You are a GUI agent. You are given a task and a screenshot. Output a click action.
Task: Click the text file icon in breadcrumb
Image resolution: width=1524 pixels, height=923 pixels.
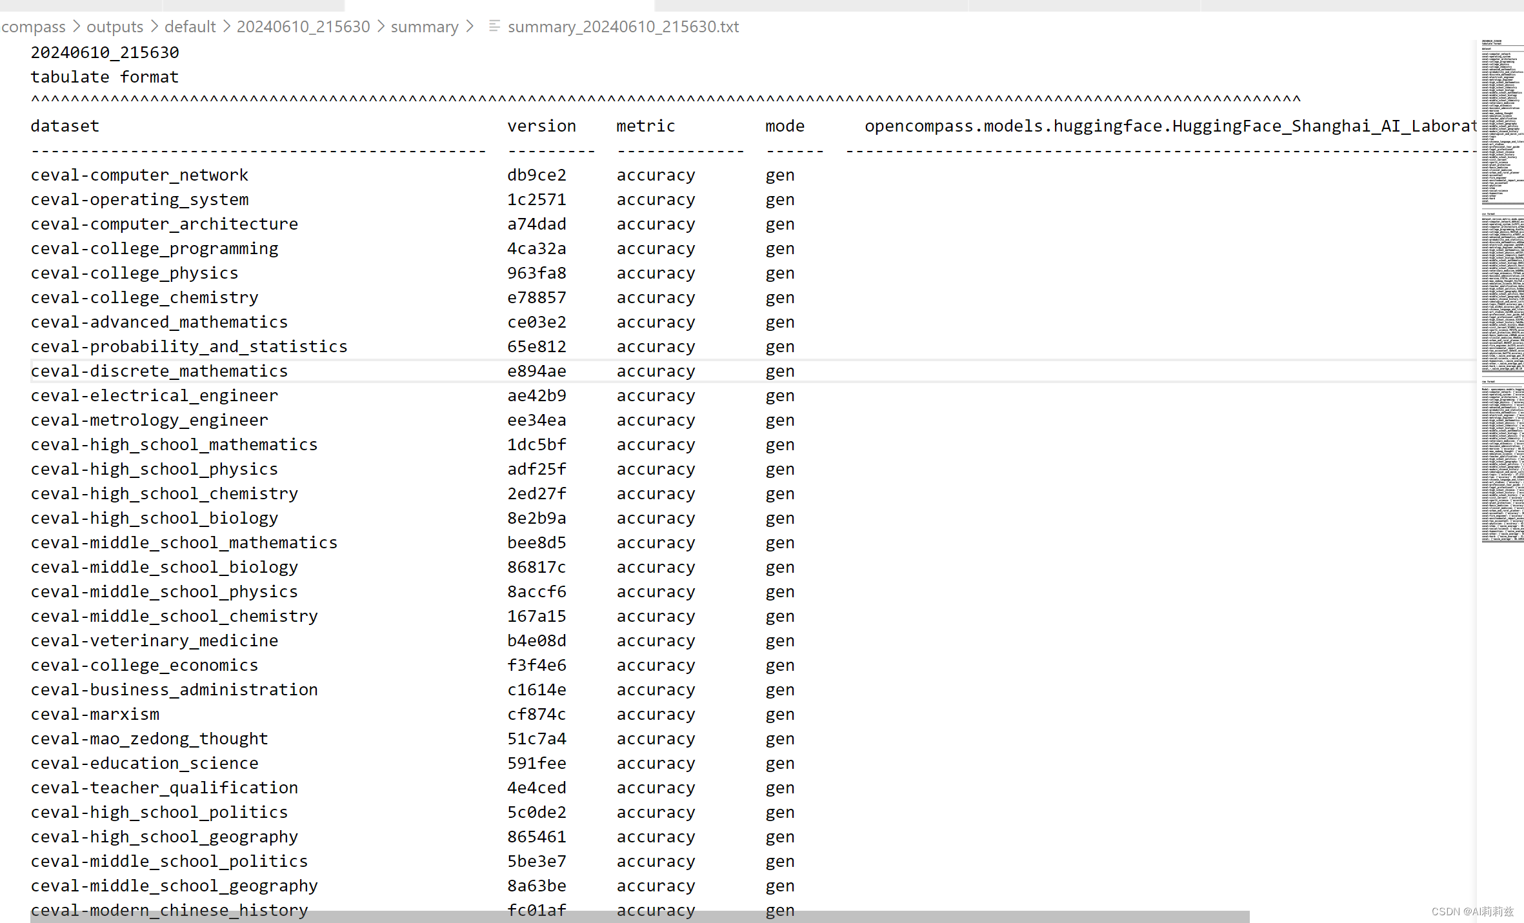(494, 26)
